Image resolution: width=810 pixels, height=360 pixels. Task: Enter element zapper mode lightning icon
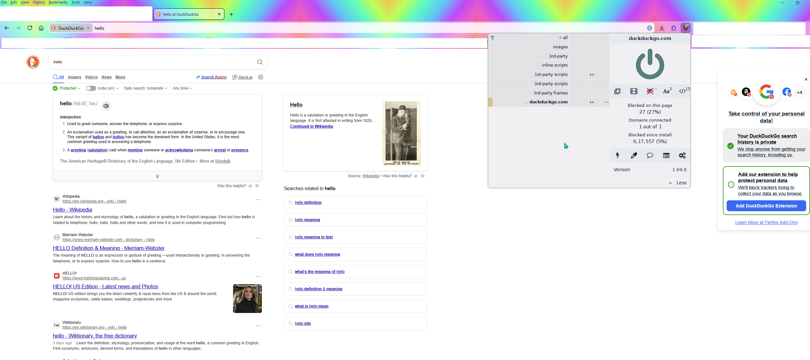coord(617,156)
